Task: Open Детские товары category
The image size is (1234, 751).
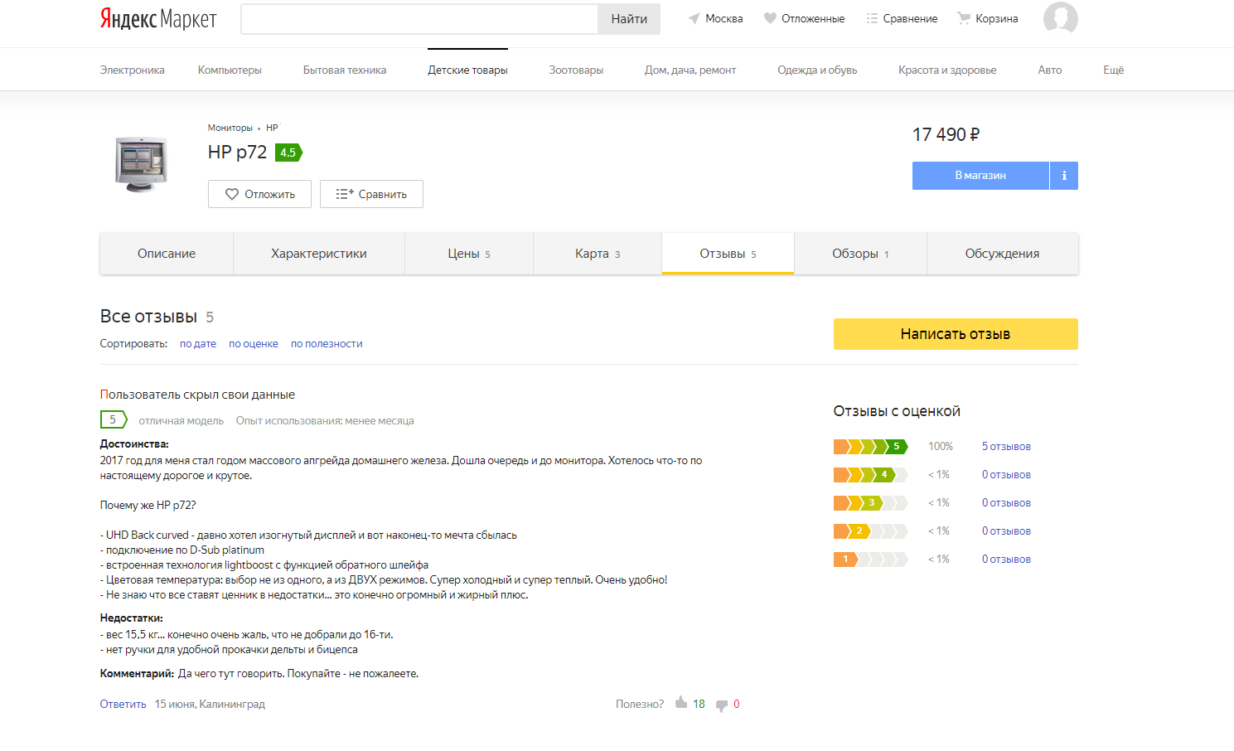Action: (468, 70)
